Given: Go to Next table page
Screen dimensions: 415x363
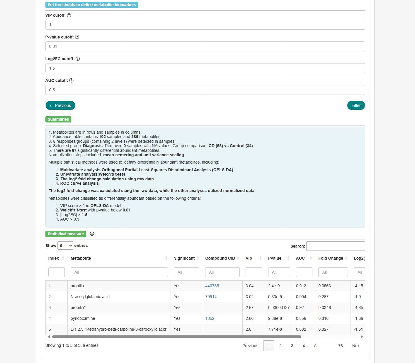Looking at the screenshot, I should pyautogui.click(x=356, y=346).
